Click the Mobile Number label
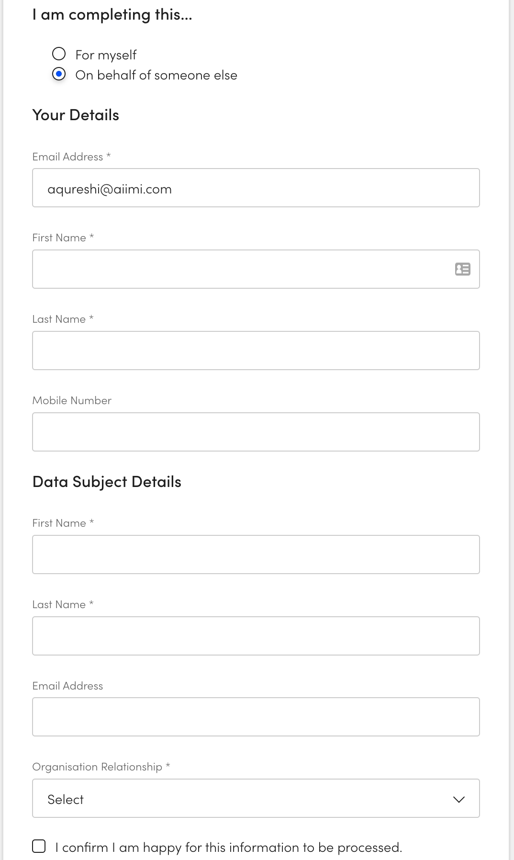This screenshot has width=514, height=860. click(72, 400)
